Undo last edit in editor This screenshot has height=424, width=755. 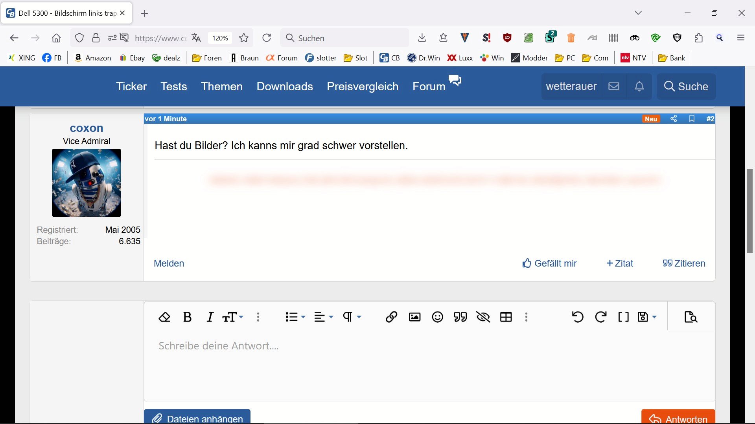tap(577, 317)
